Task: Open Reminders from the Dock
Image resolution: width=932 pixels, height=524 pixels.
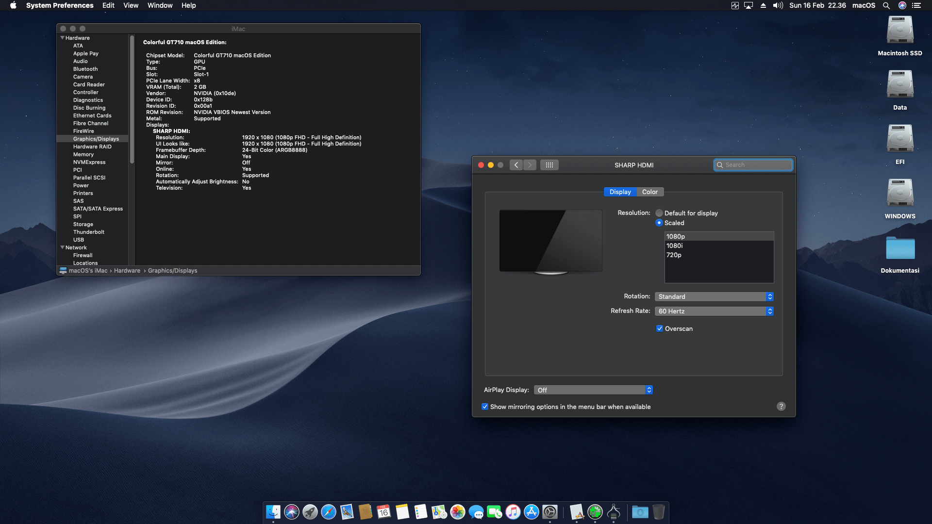Action: (x=421, y=512)
